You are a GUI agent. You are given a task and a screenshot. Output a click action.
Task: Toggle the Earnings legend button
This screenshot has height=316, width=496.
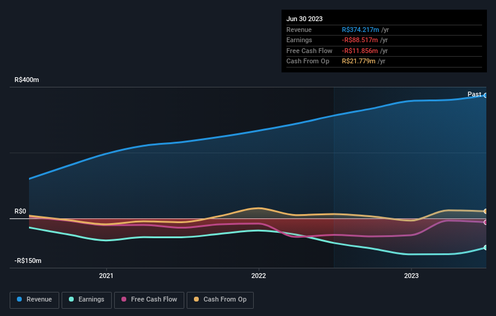tap(86, 300)
